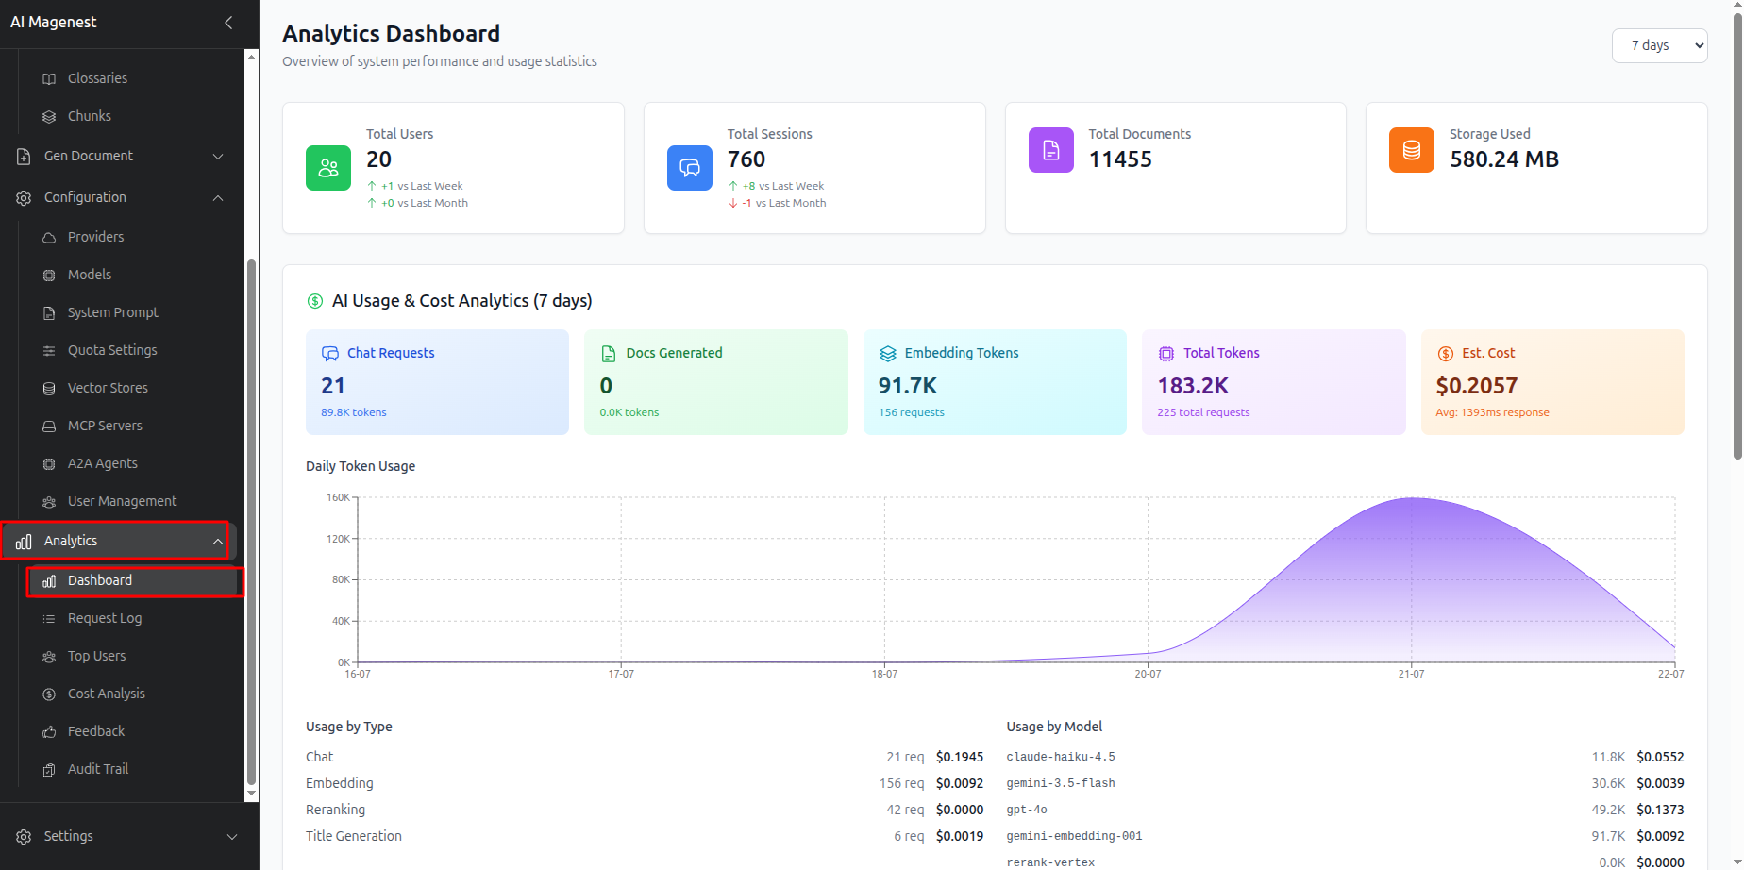
Task: Click the green Total Users icon
Action: (328, 168)
